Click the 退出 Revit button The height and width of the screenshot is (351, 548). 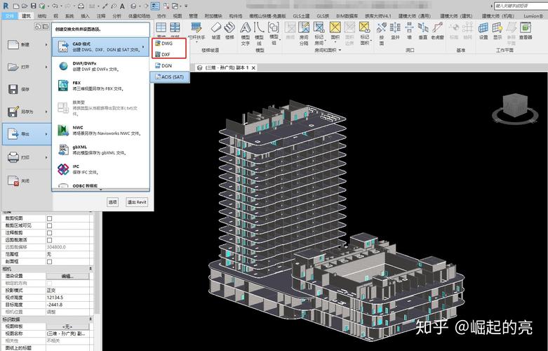[x=137, y=202]
